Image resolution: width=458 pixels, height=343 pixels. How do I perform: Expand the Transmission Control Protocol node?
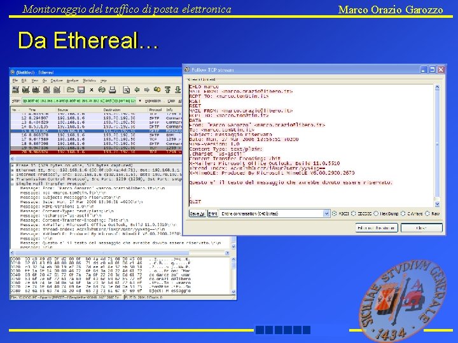13,179
